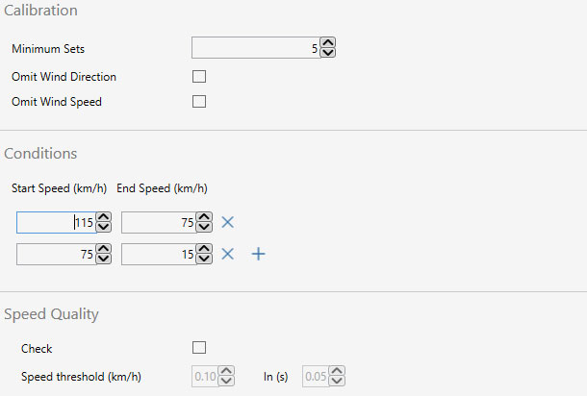Decrease Minimum Sets value with down arrow

(327, 52)
